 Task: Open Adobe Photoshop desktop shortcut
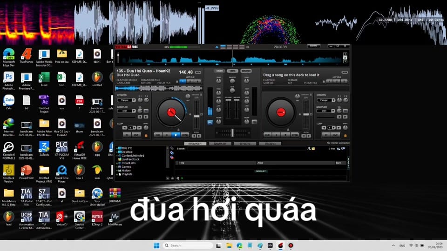coord(8,81)
